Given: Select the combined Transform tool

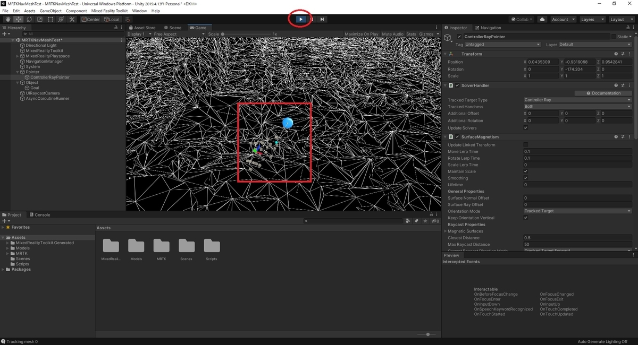Looking at the screenshot, I should tap(61, 19).
